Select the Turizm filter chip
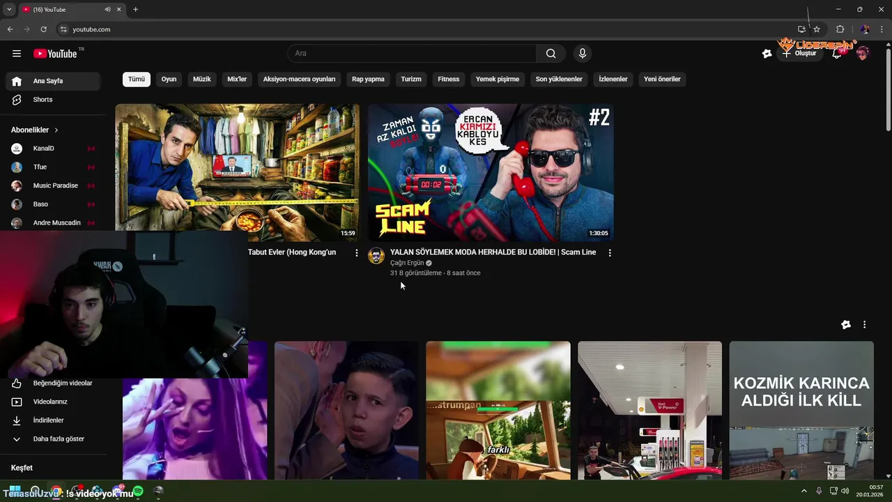Screen dimensions: 892x502 [x=411, y=79]
